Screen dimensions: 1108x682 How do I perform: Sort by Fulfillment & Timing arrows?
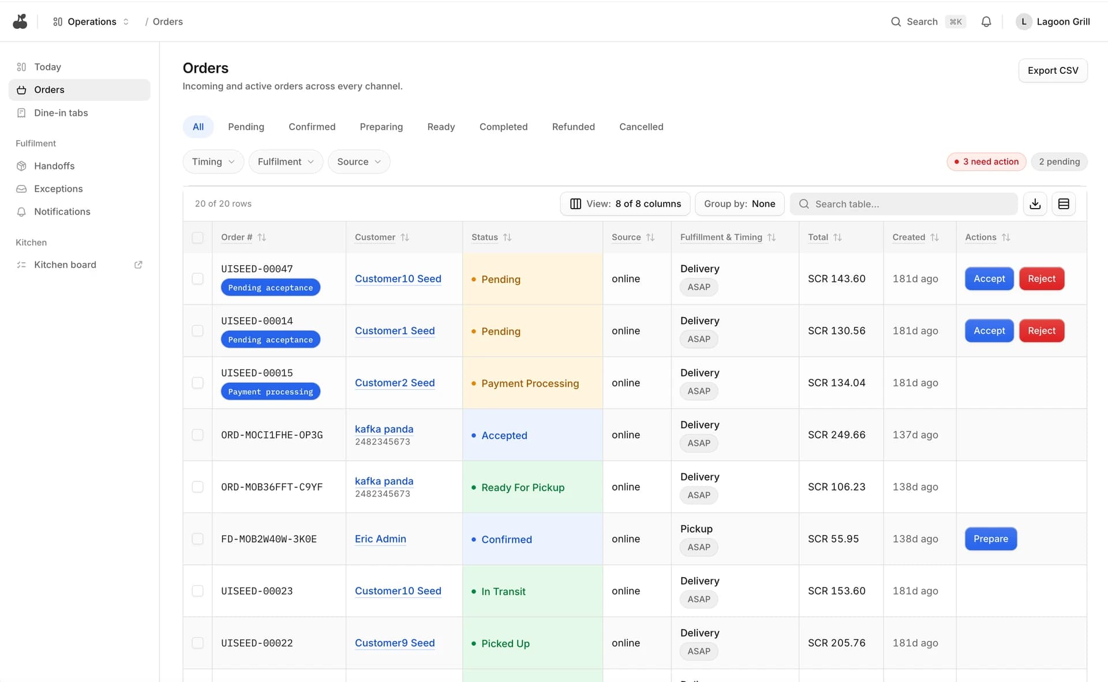pos(772,237)
